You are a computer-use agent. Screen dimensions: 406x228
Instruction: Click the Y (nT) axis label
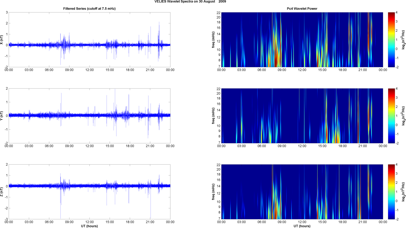[2, 116]
